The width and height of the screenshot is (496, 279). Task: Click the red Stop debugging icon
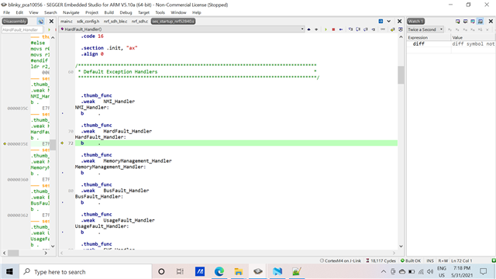click(333, 29)
